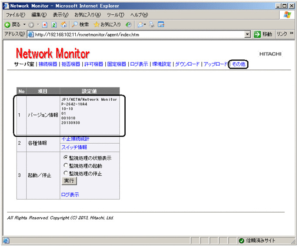Viewport: 298px width, 247px height.
Task: Open the 表示(V) menu
Action: click(x=60, y=15)
